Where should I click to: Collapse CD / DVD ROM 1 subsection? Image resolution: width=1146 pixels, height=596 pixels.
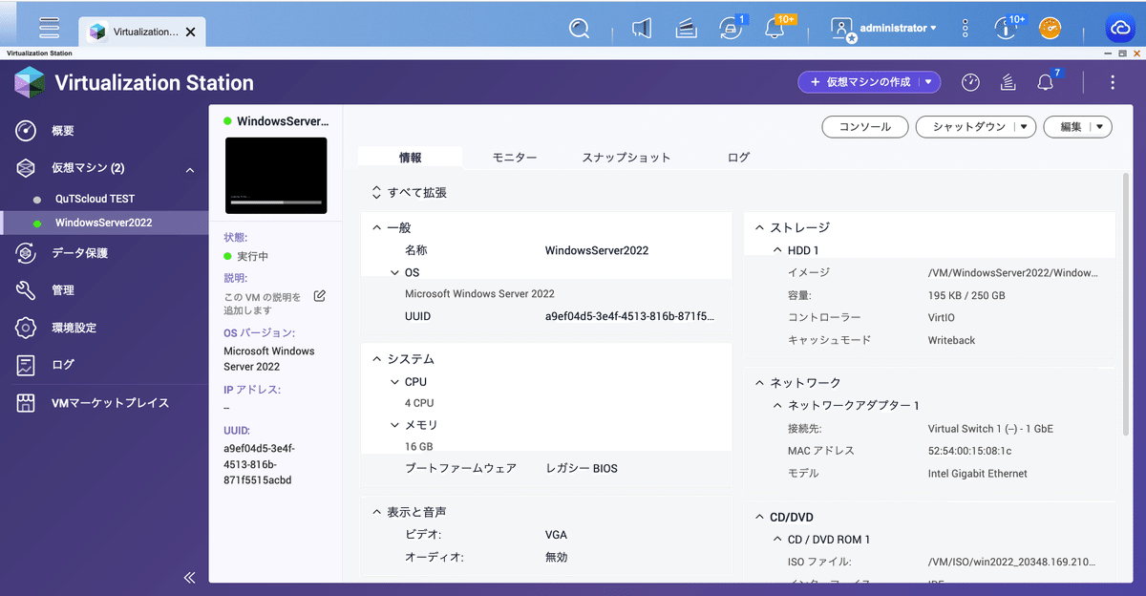pos(777,540)
